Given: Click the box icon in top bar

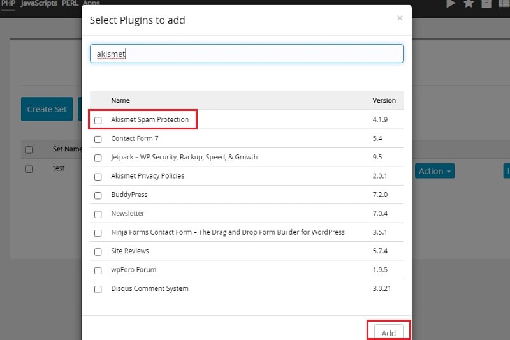Looking at the screenshot, I should (x=486, y=4).
